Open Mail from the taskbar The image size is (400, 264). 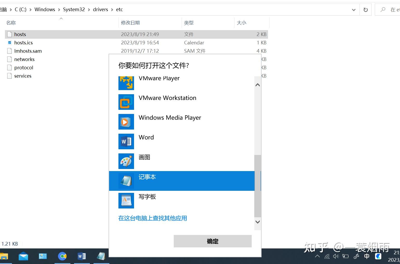point(23,256)
